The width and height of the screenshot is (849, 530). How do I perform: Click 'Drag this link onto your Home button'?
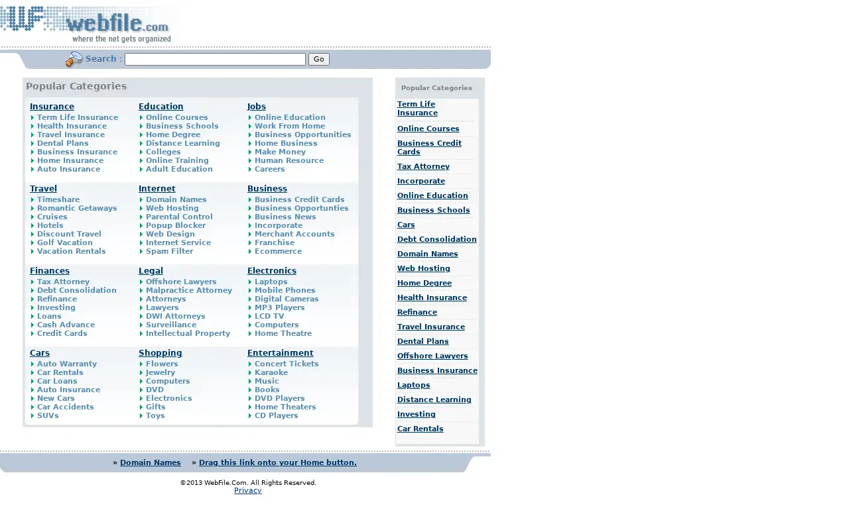[x=278, y=463]
